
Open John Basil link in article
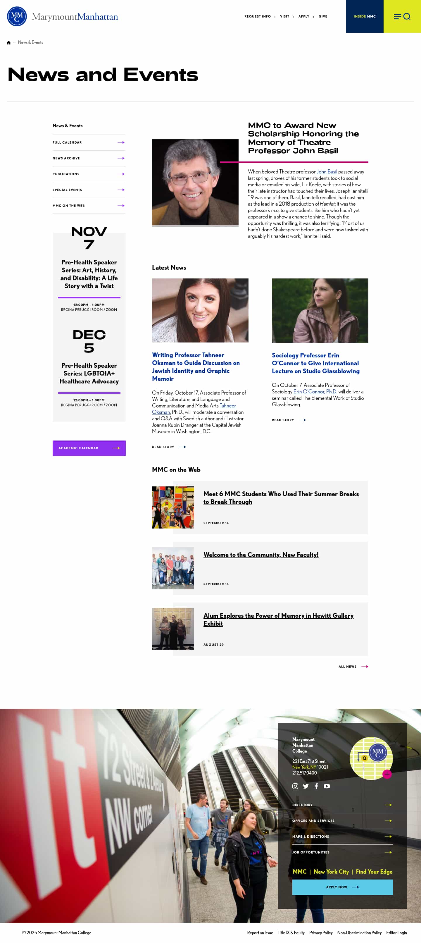pos(327,172)
